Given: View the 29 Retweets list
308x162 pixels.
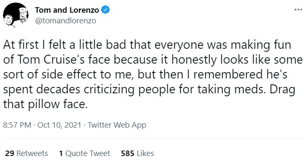Looking at the screenshot, I should click(26, 154).
